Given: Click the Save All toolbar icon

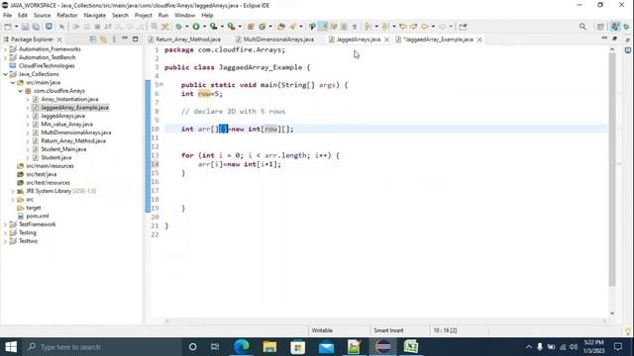Looking at the screenshot, I should (36, 27).
